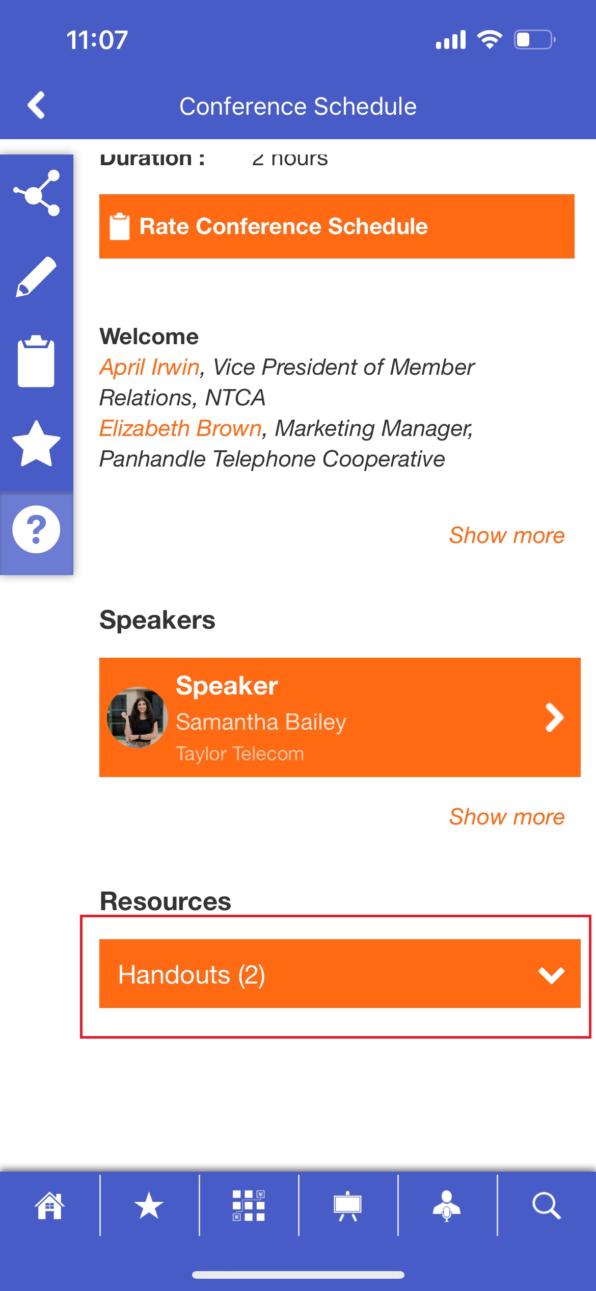This screenshot has height=1291, width=596.
Task: Expand the Handouts (2) section
Action: [x=340, y=974]
